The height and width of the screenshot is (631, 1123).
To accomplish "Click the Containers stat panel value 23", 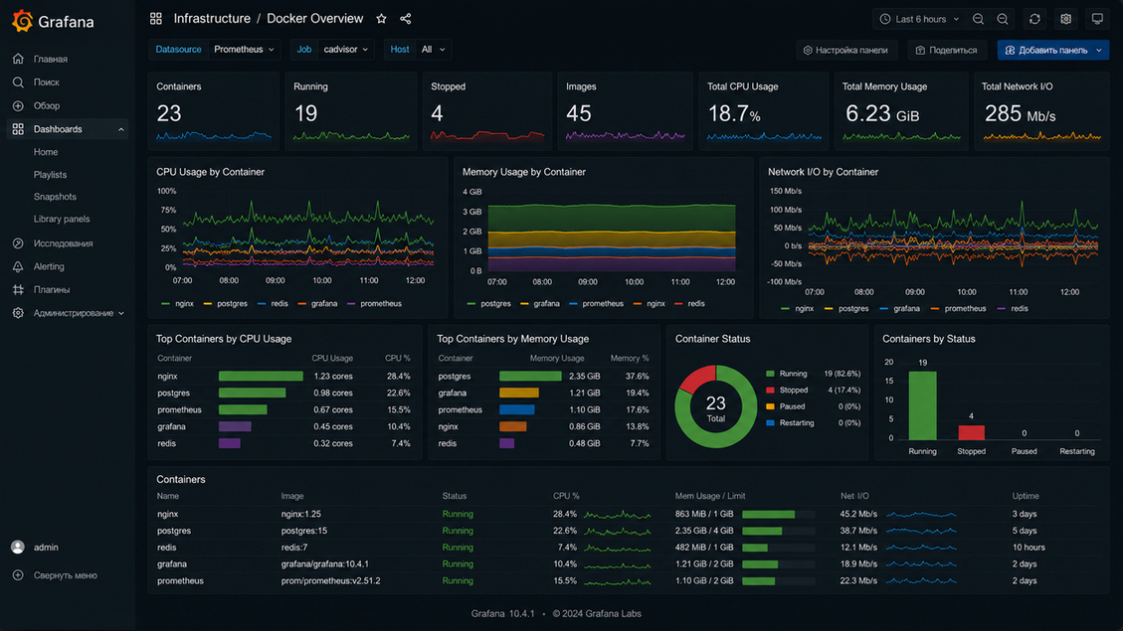I will (169, 113).
